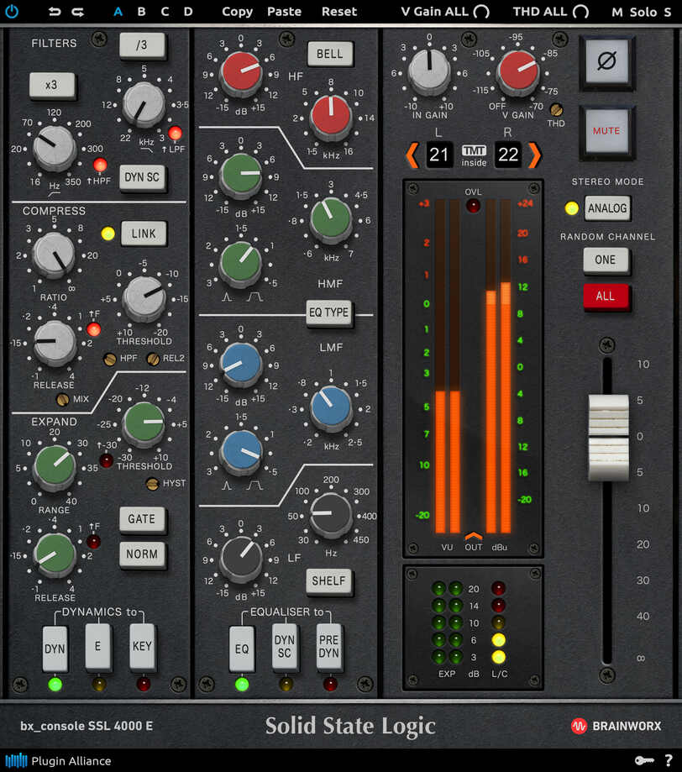Click the power icon in the top-left corner
682x772 pixels.
point(12,12)
